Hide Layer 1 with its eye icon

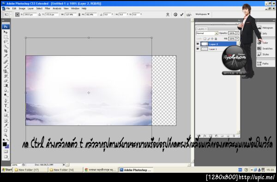pyautogui.click(x=198, y=49)
